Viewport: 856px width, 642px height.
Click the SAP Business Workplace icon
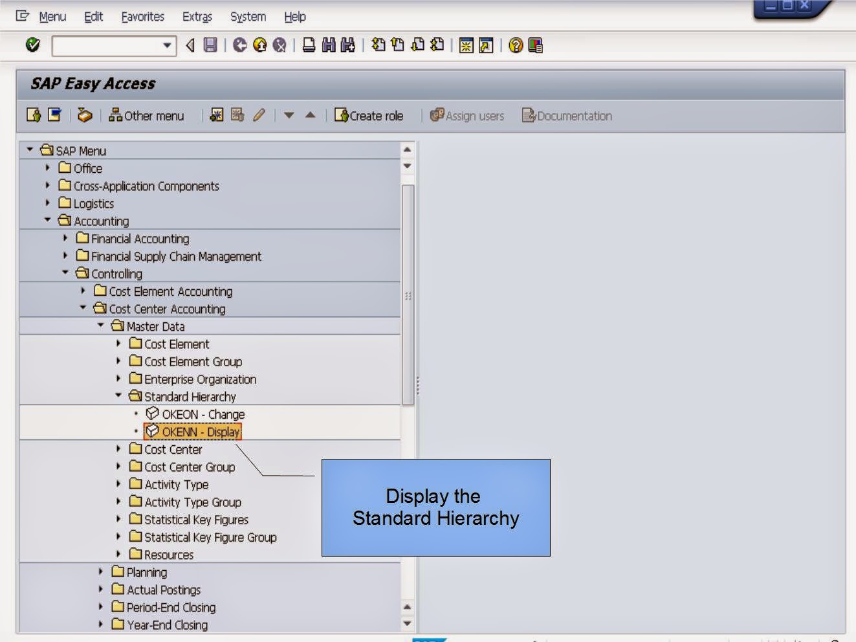click(85, 115)
